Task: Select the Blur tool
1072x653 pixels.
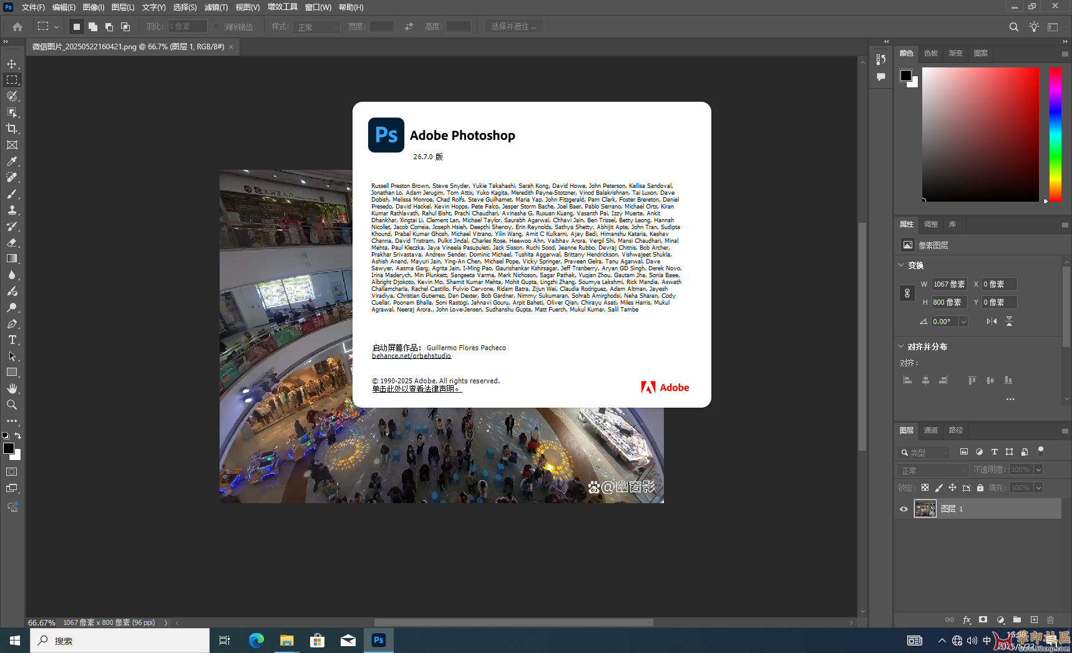Action: [12, 275]
